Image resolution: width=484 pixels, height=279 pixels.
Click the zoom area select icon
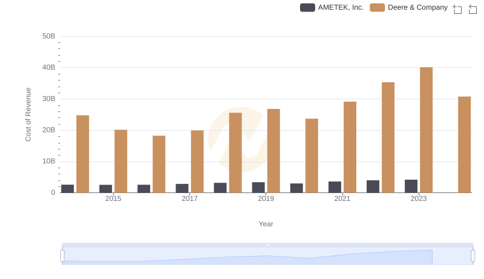(x=457, y=9)
